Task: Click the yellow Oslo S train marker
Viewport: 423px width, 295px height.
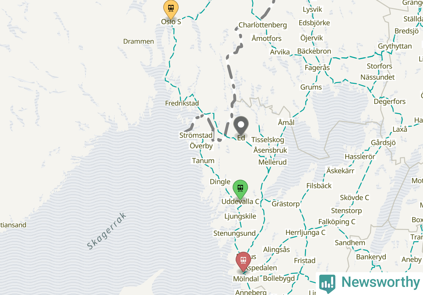Action: [x=171, y=9]
